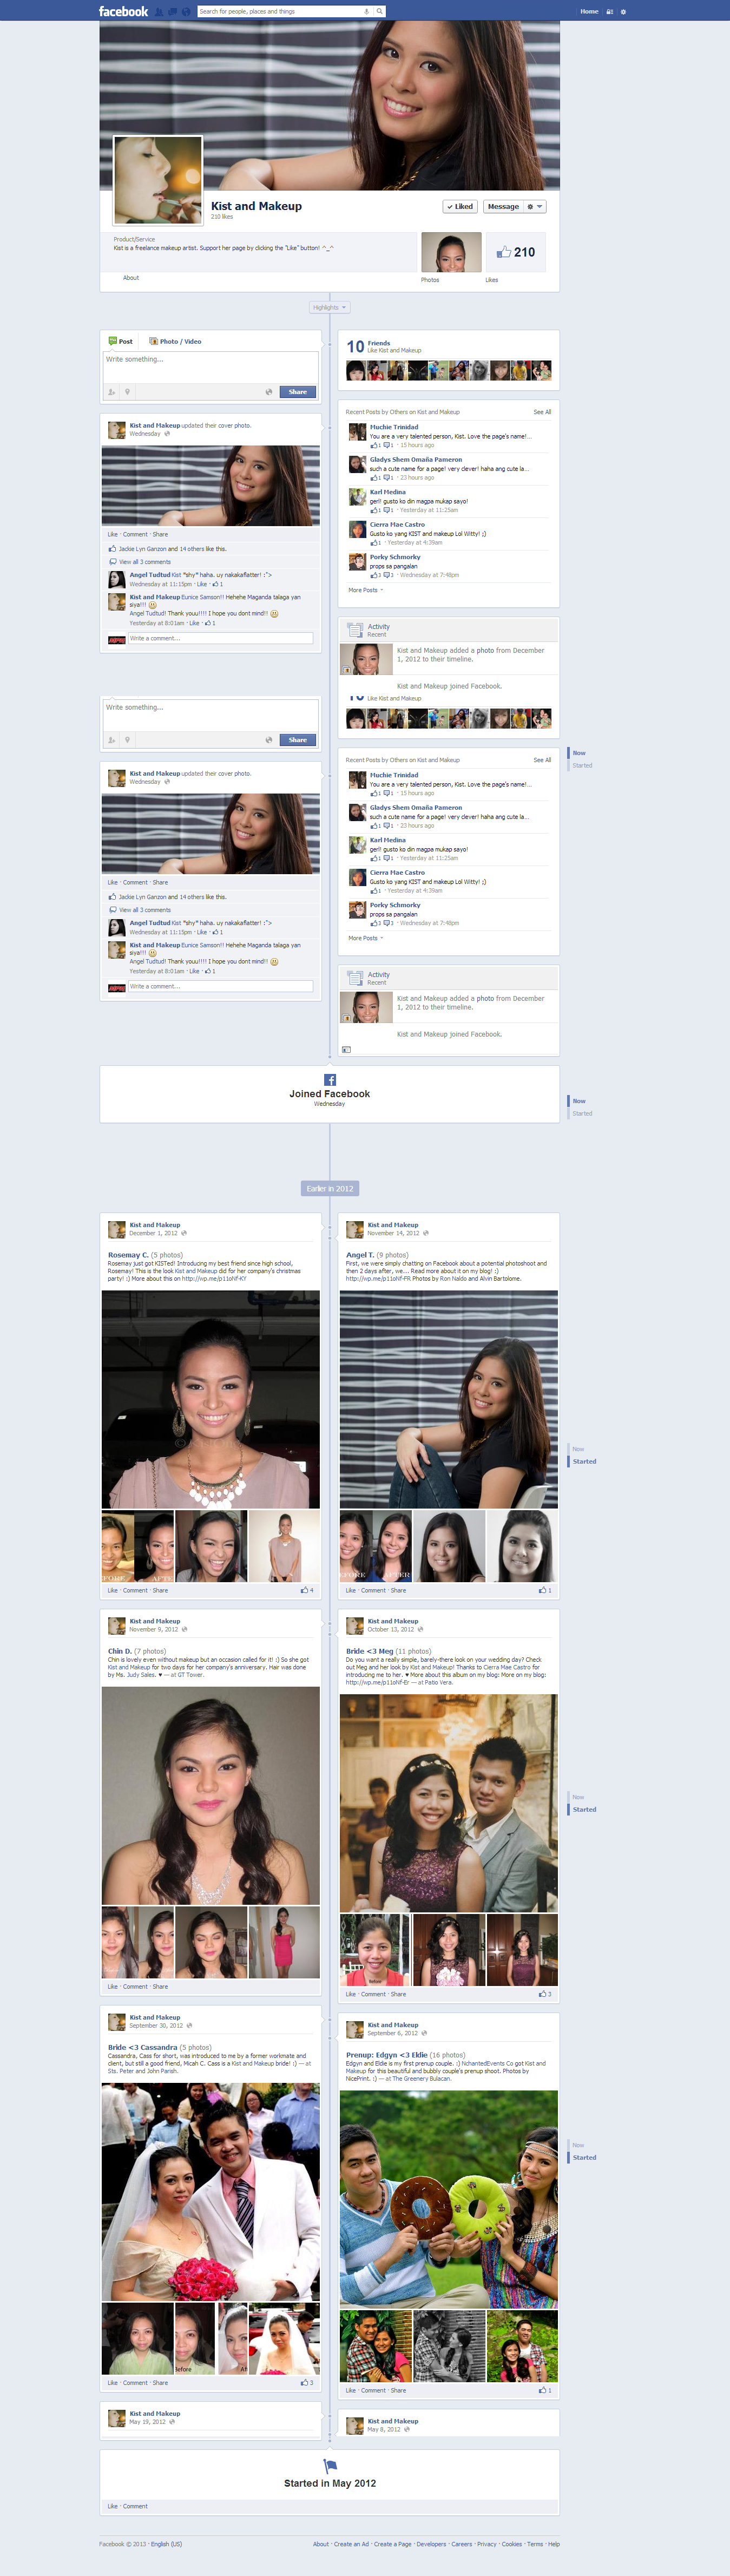Click the Facebook logo in the top bar
Screen dimensions: 730x2576
pyautogui.click(x=123, y=11)
